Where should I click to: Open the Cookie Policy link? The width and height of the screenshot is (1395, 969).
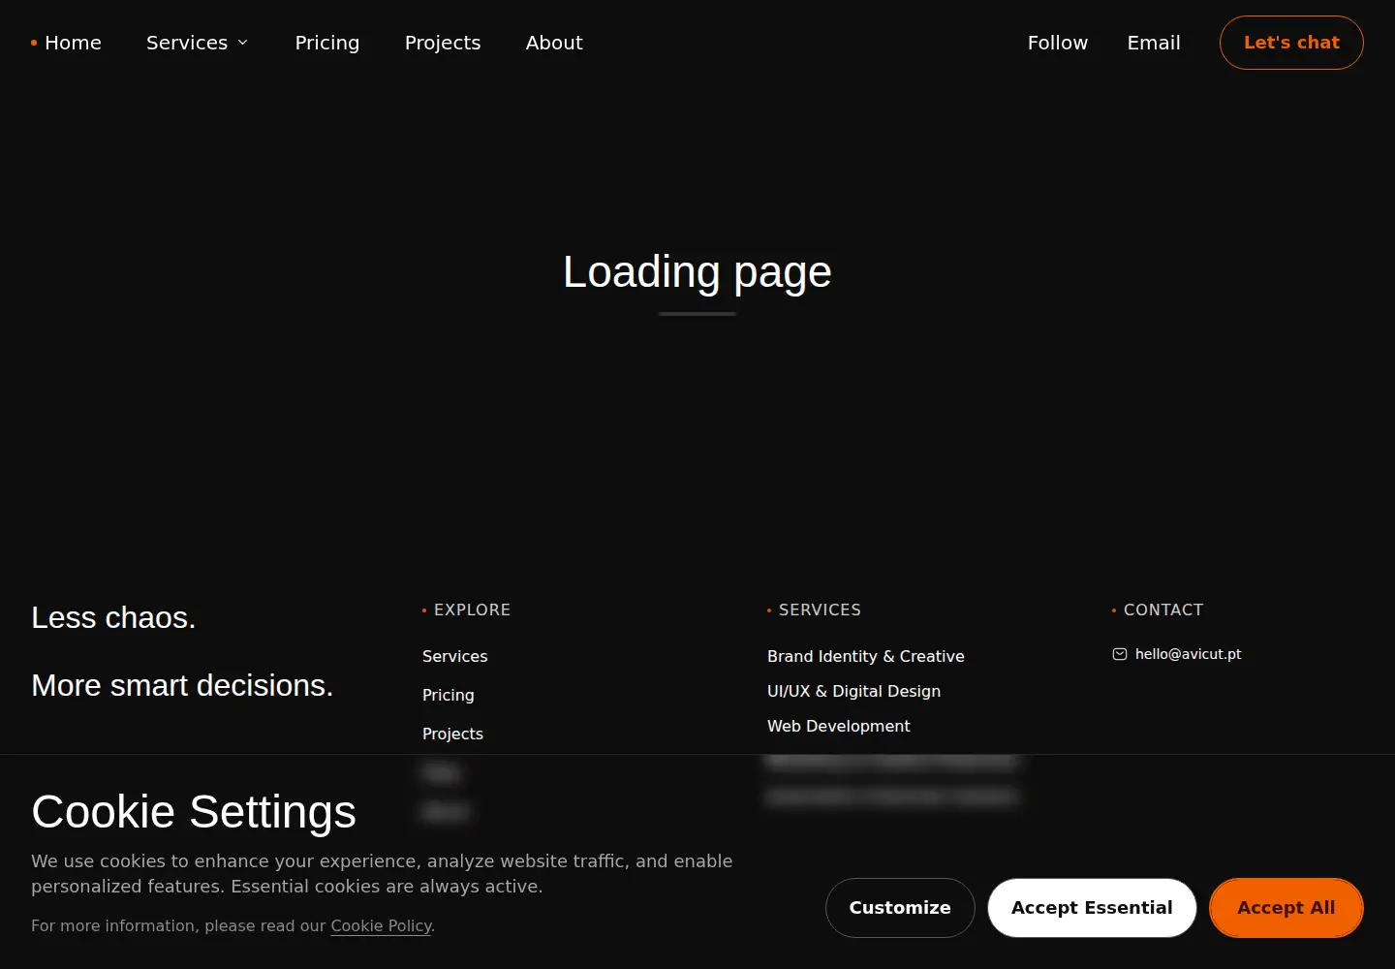coord(381,925)
